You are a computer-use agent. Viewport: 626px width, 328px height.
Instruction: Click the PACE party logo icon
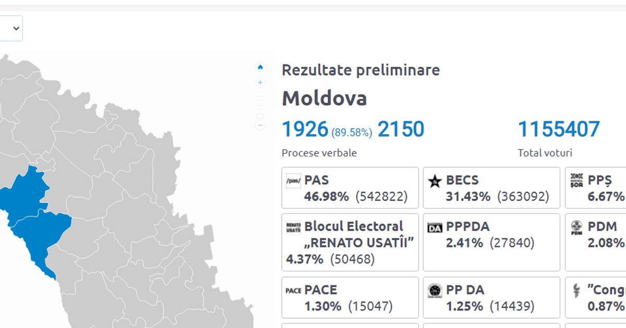(x=294, y=291)
